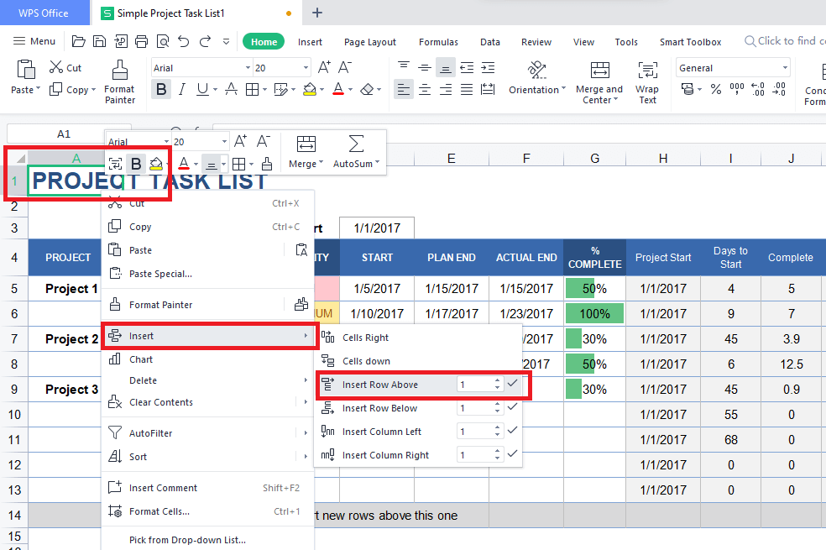Confirm Insert Column Right with its checkmark
This screenshot has width=826, height=550.
click(x=512, y=454)
